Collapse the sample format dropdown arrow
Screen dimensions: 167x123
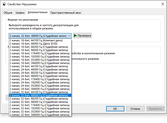tap(69, 36)
